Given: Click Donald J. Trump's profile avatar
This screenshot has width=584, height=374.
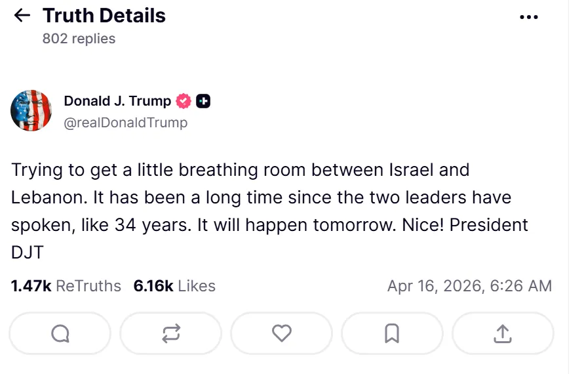Looking at the screenshot, I should (31, 110).
